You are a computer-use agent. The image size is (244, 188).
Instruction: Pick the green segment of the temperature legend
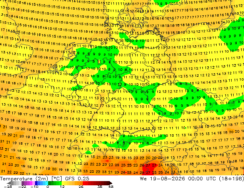point(55,183)
